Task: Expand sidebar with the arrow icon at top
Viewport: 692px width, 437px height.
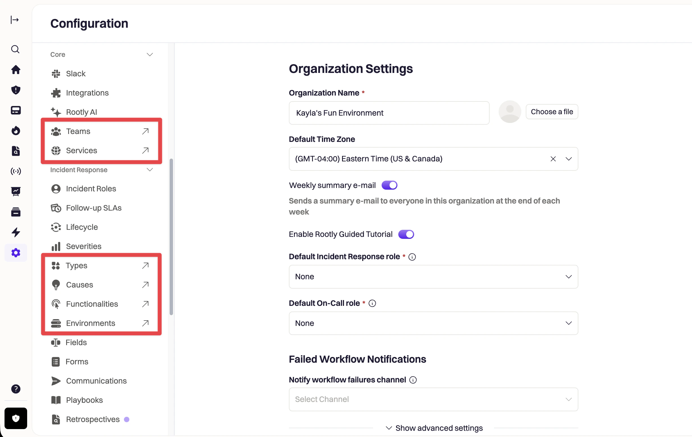Action: coord(15,20)
